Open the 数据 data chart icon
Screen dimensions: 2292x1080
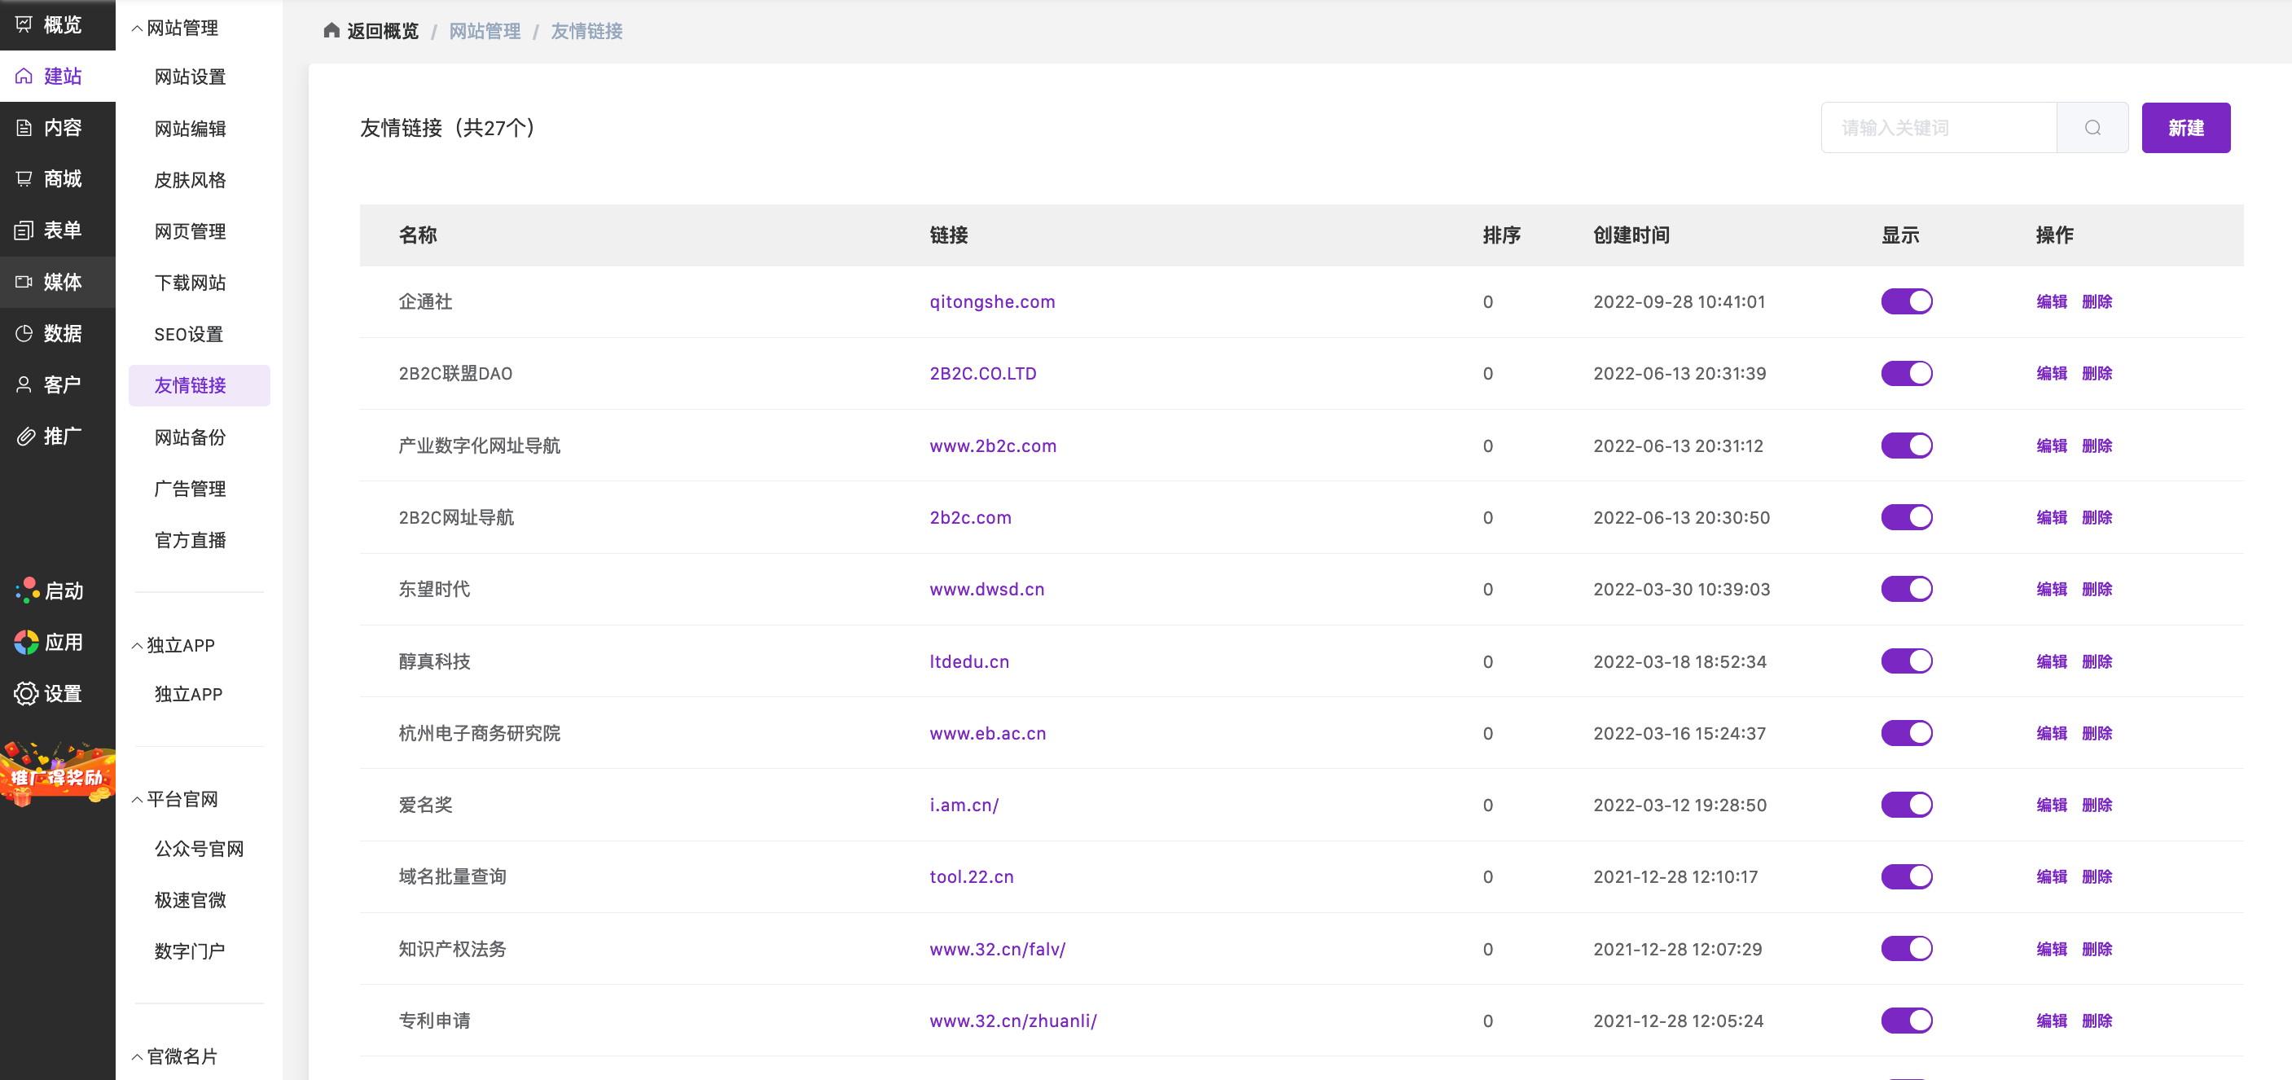pyautogui.click(x=24, y=334)
